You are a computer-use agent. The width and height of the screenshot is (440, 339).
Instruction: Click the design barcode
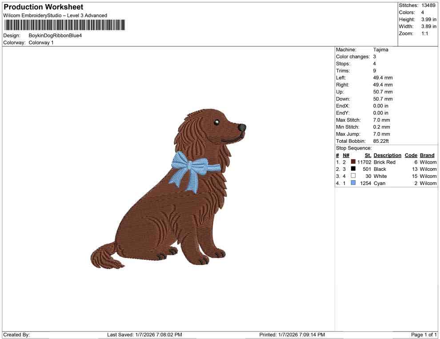63,25
